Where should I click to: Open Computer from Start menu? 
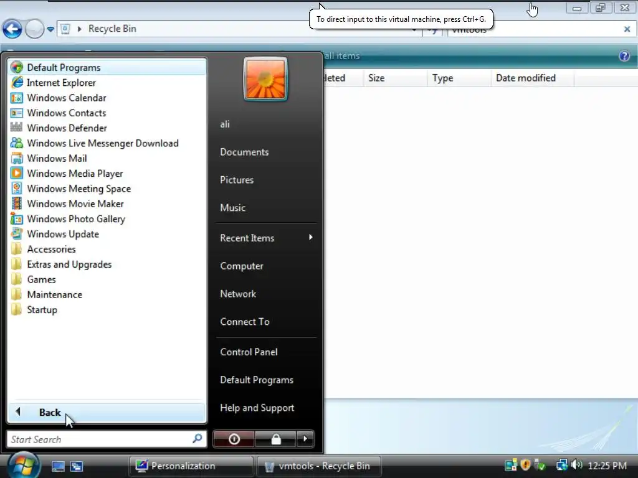(242, 266)
